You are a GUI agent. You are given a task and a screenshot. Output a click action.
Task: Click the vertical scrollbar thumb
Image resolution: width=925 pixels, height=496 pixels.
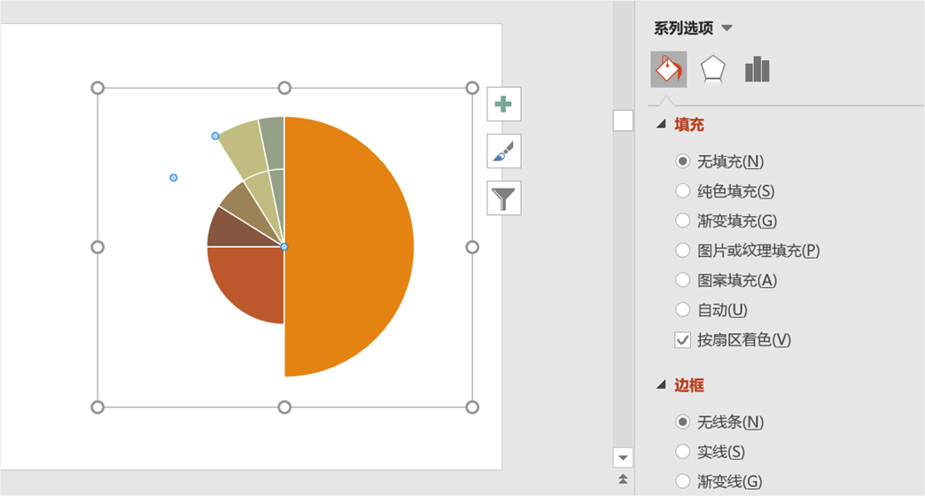click(623, 120)
